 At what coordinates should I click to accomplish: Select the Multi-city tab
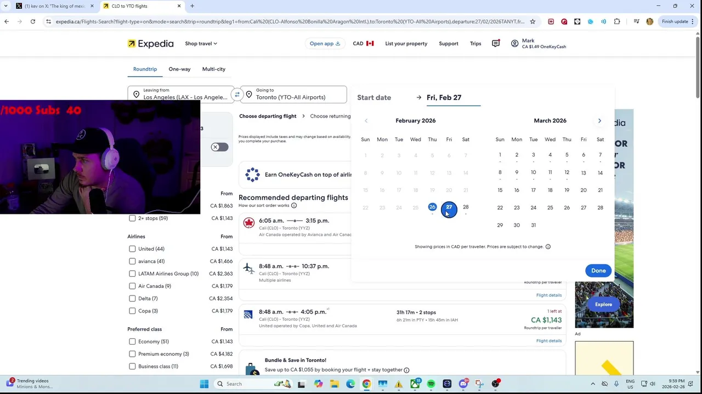[214, 69]
